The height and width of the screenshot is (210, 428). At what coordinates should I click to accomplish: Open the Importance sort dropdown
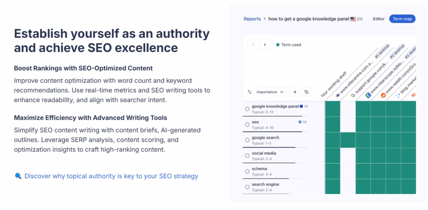click(x=271, y=92)
